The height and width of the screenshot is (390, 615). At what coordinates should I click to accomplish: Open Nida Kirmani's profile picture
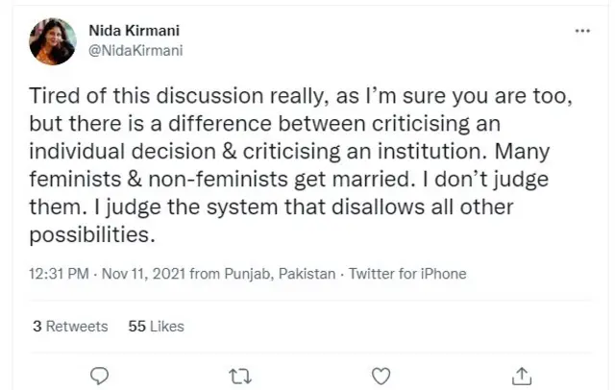click(53, 41)
